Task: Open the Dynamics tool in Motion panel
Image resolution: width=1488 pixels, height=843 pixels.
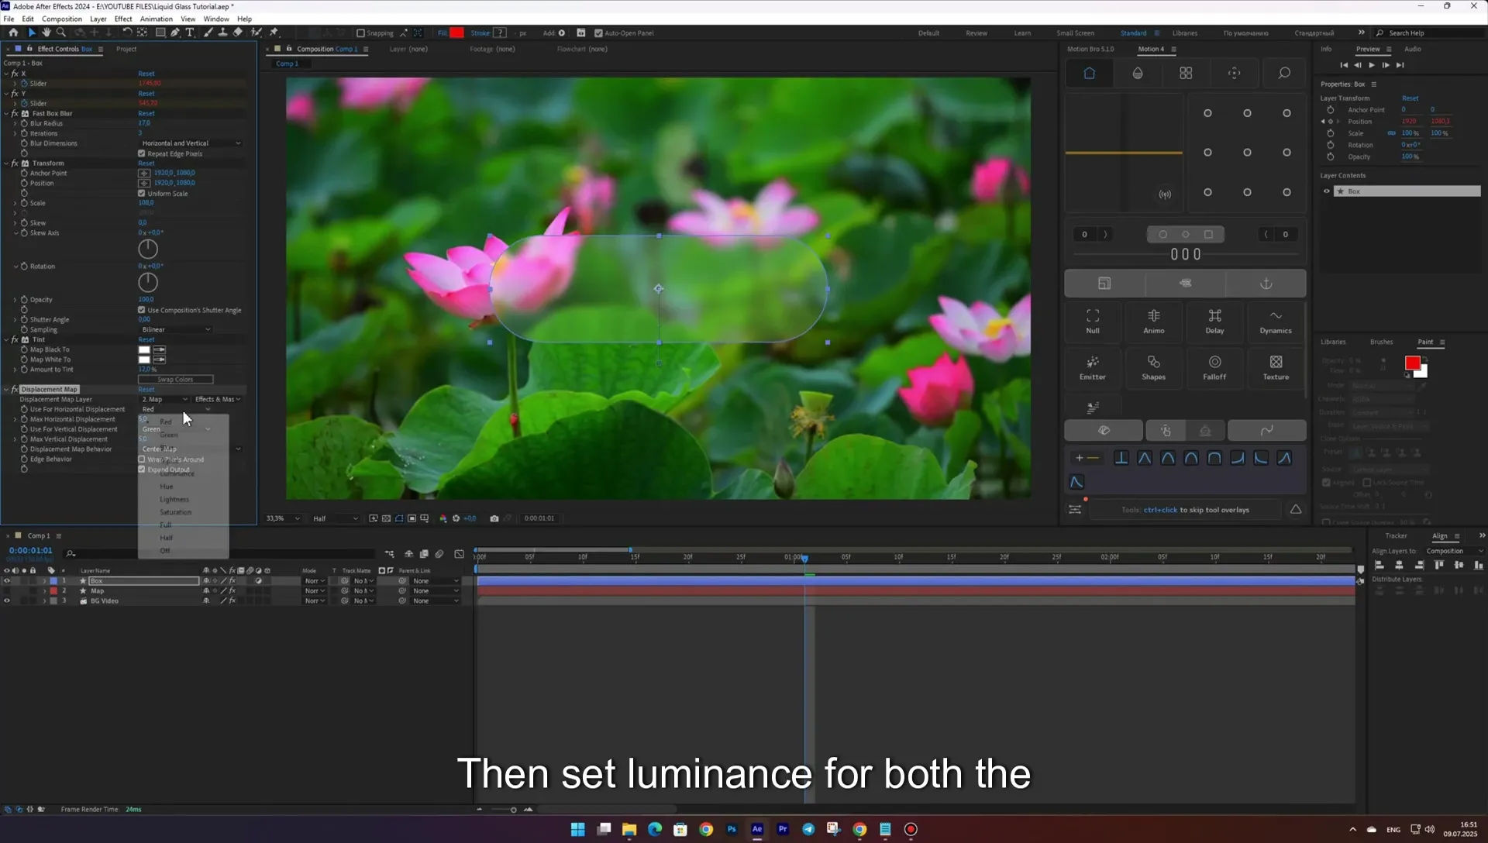Action: tap(1276, 321)
